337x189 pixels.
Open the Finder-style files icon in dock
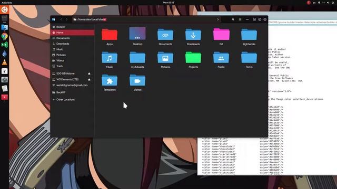5,27
